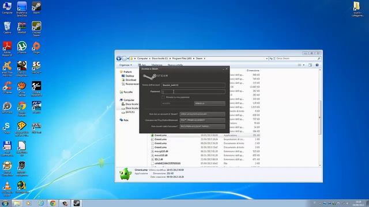Select the GreenLuma application file row

coord(205,136)
